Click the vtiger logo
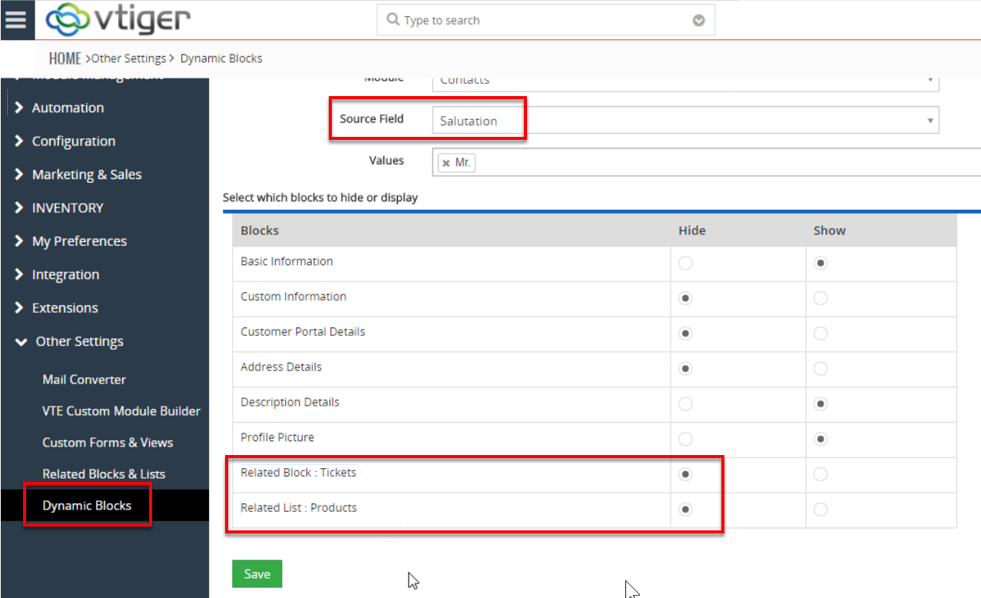The height and width of the screenshot is (598, 981). pos(118,20)
